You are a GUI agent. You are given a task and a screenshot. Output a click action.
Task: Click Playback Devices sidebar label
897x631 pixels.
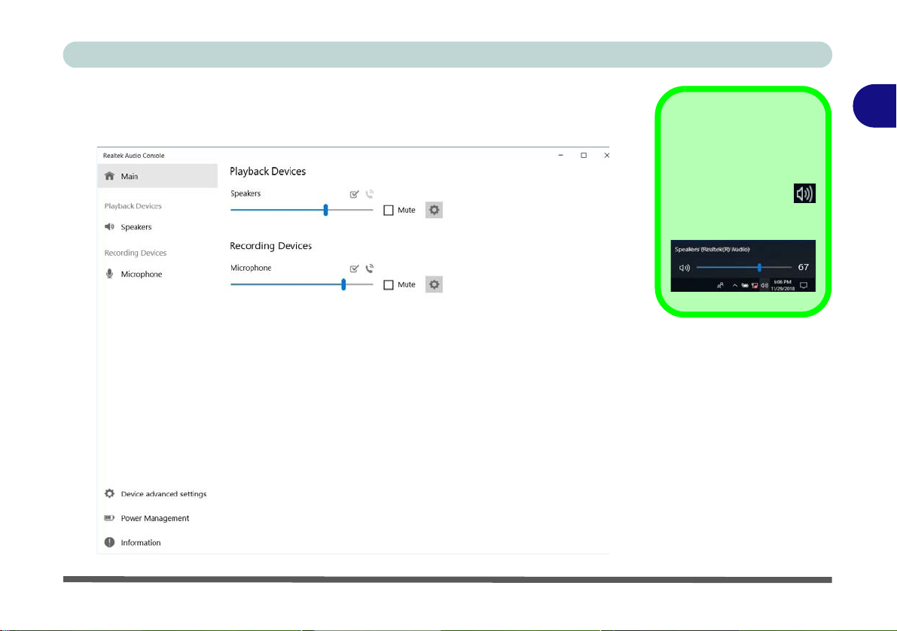tap(133, 206)
